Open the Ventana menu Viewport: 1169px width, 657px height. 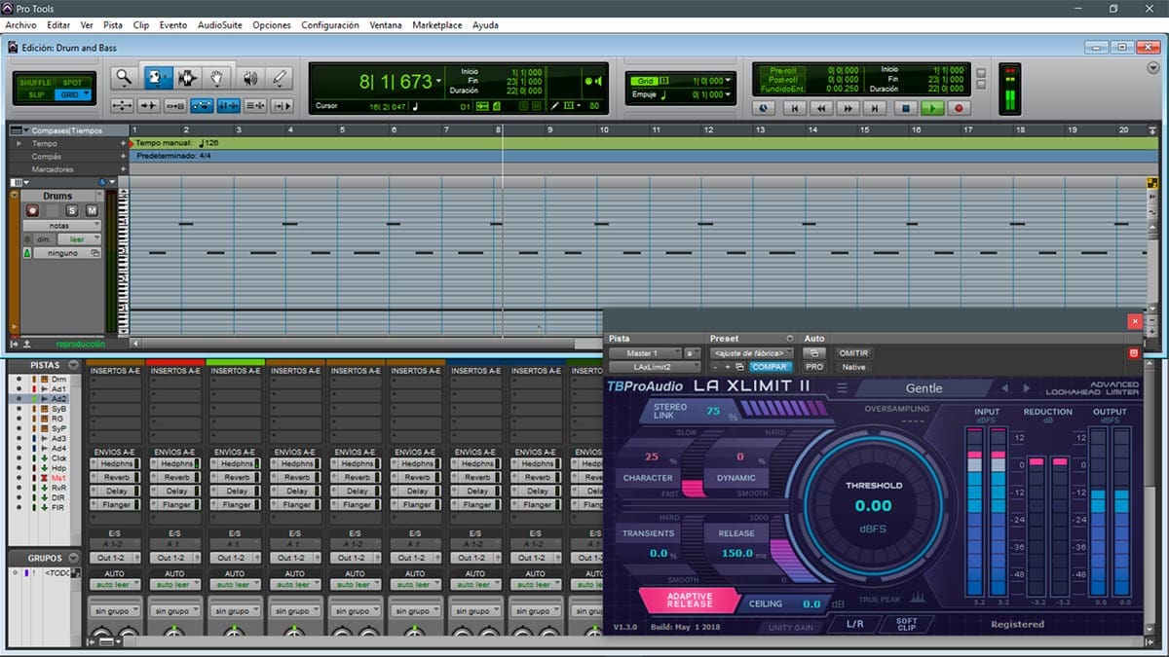tap(385, 25)
